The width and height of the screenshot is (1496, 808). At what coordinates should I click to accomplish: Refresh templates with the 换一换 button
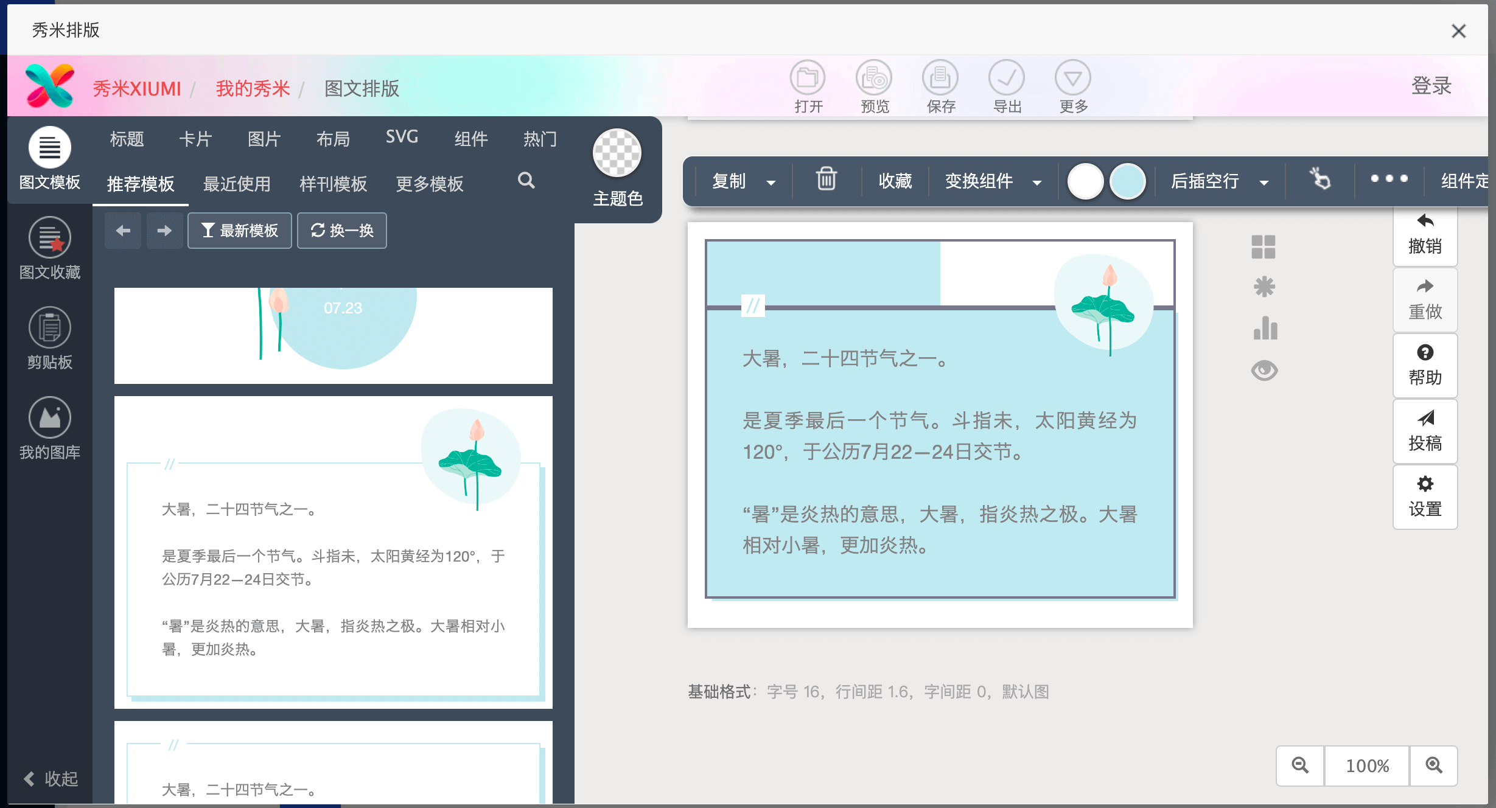[x=341, y=231]
